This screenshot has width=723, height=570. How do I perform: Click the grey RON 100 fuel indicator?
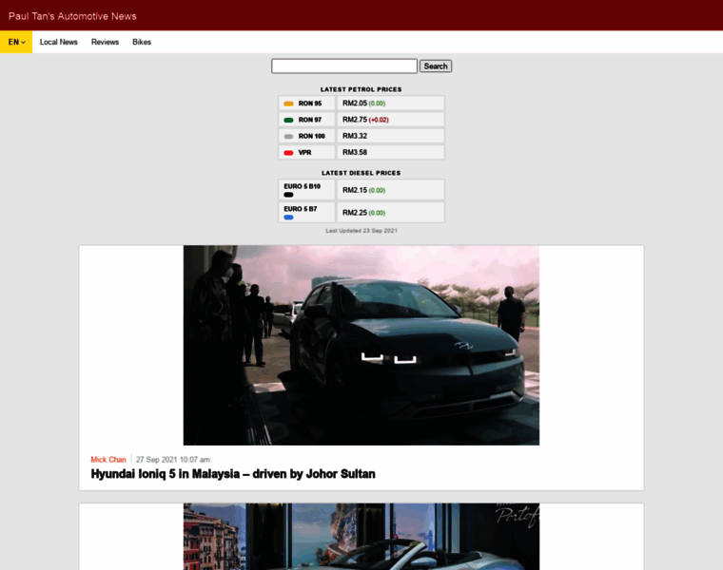point(288,136)
